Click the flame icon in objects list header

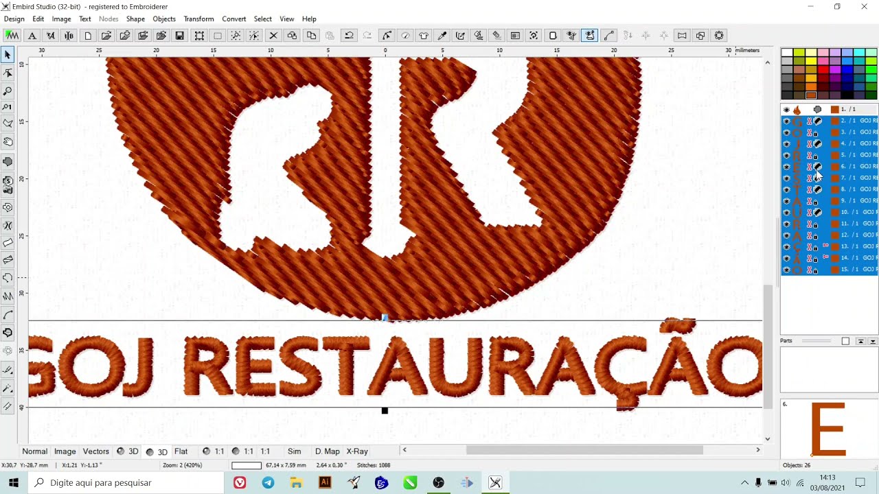pyautogui.click(x=797, y=110)
